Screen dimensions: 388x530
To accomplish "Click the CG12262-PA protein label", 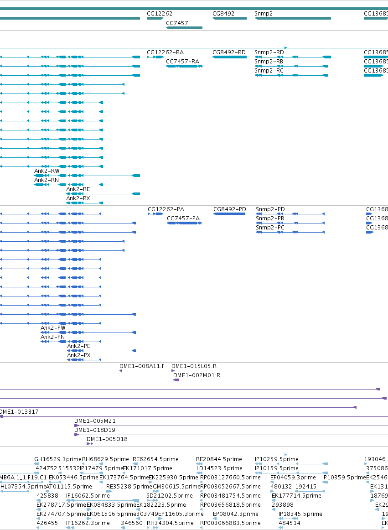I will (166, 209).
